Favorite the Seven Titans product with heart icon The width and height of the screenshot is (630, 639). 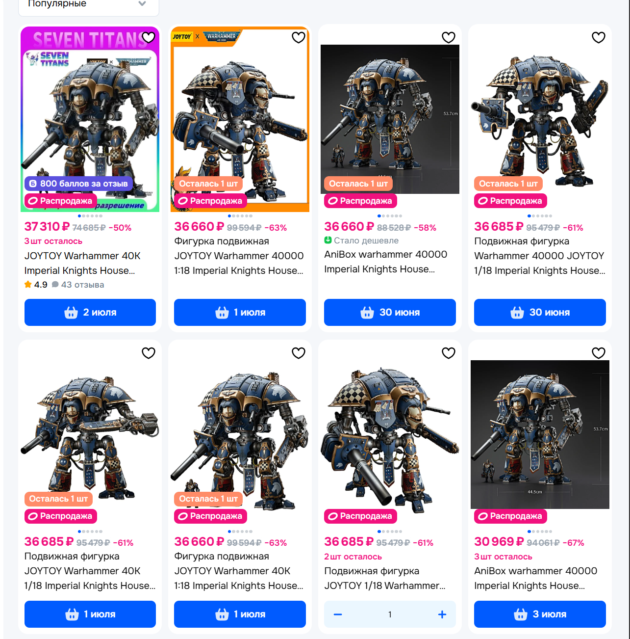tap(149, 37)
